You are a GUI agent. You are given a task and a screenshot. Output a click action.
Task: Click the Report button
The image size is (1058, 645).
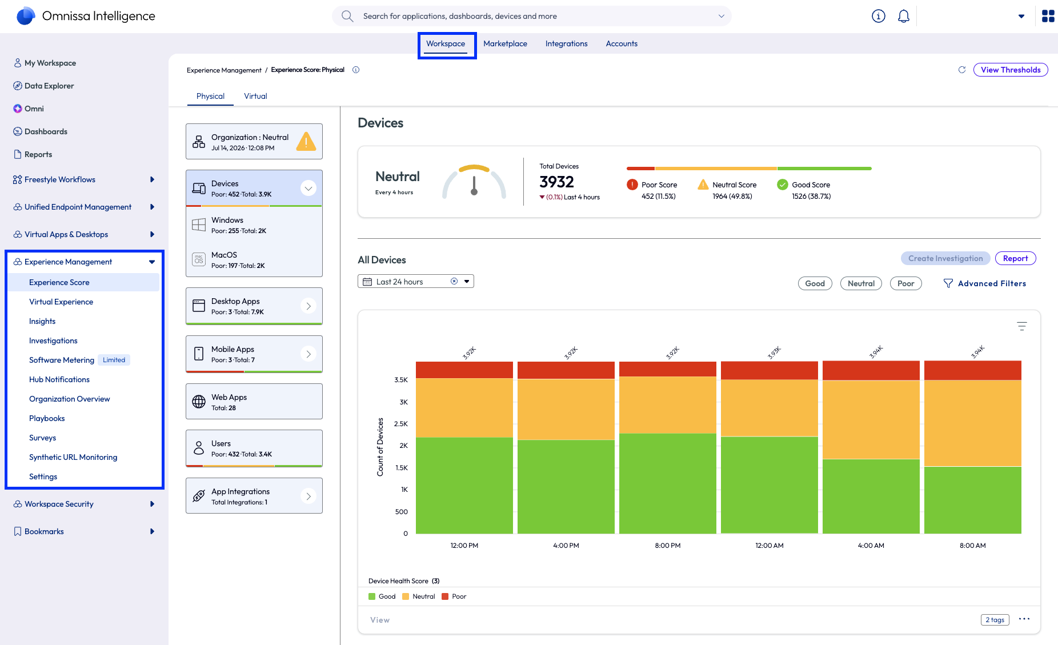pyautogui.click(x=1015, y=258)
